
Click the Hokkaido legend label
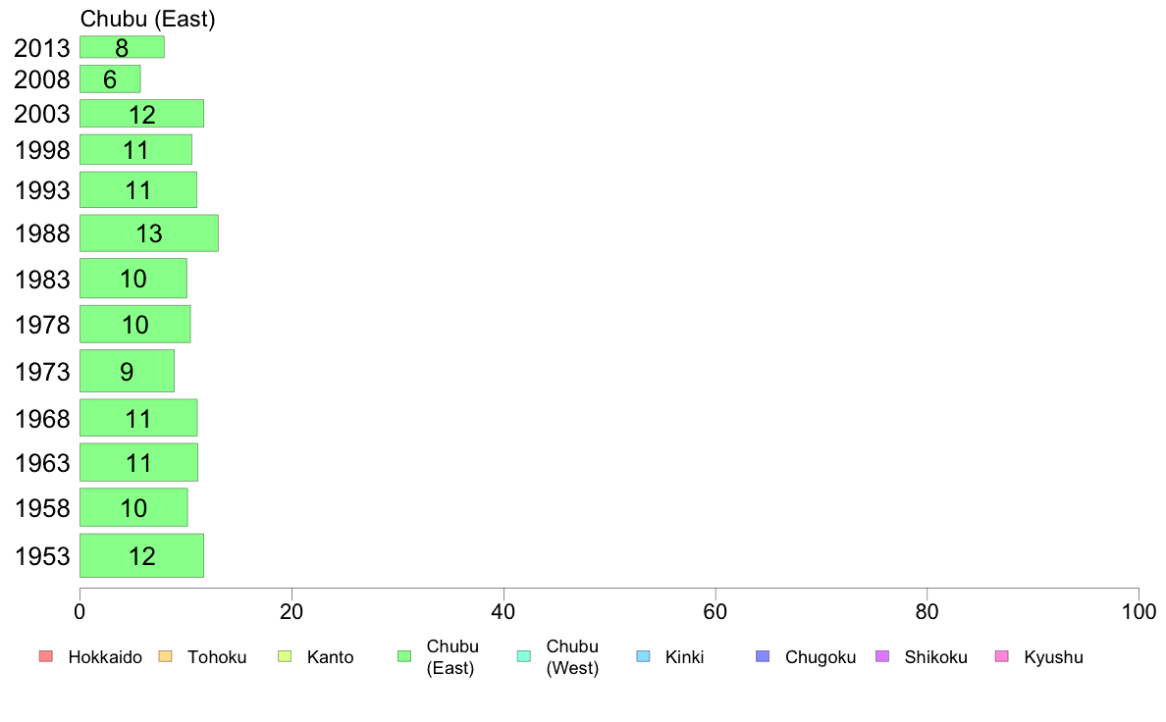pyautogui.click(x=105, y=657)
